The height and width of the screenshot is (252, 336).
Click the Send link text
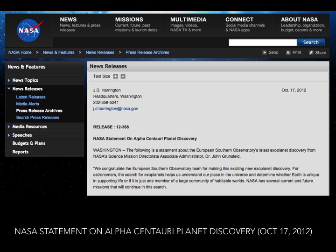[273, 52]
